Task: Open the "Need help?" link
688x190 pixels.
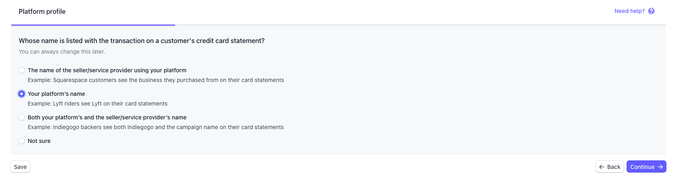Action: 629,11
